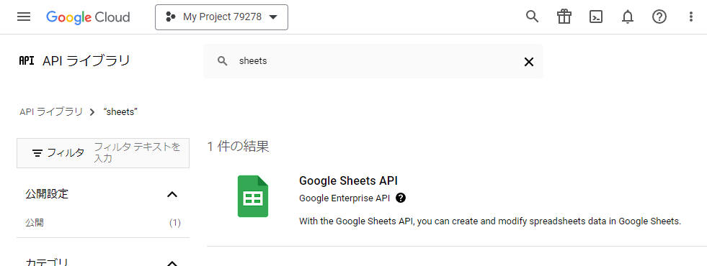
Task: Click the API ライブラリ page title
Action: tap(86, 61)
